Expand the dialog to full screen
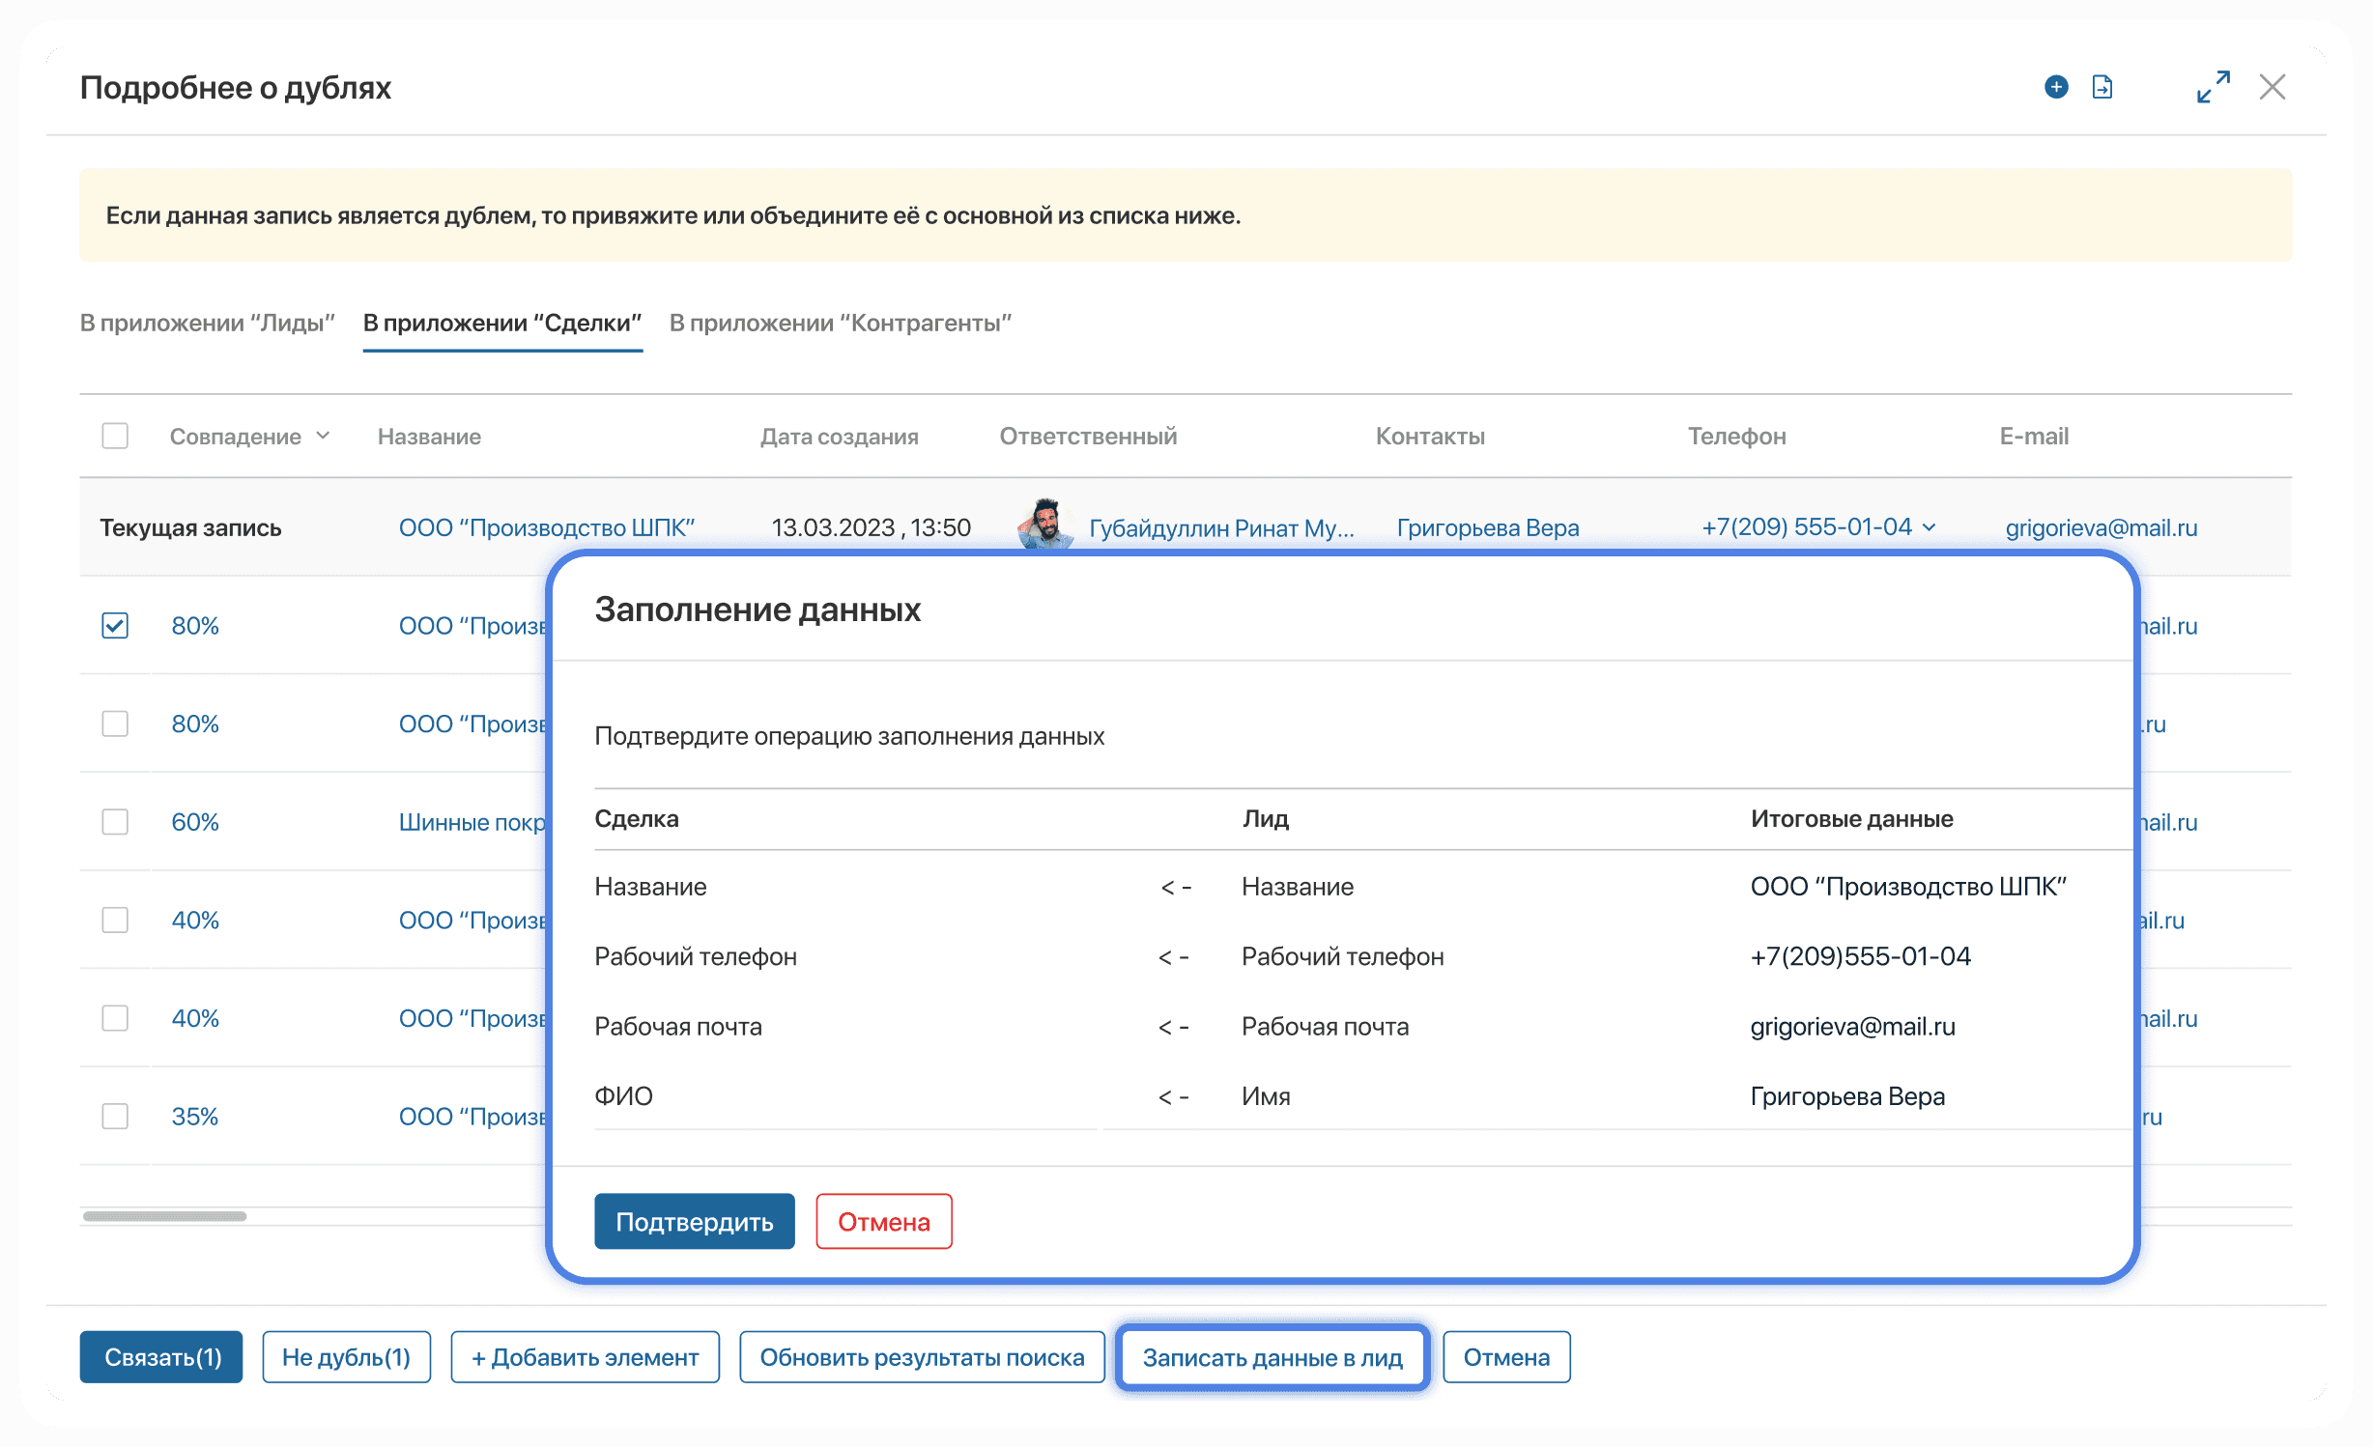Image resolution: width=2373 pixels, height=1447 pixels. 2213,87
